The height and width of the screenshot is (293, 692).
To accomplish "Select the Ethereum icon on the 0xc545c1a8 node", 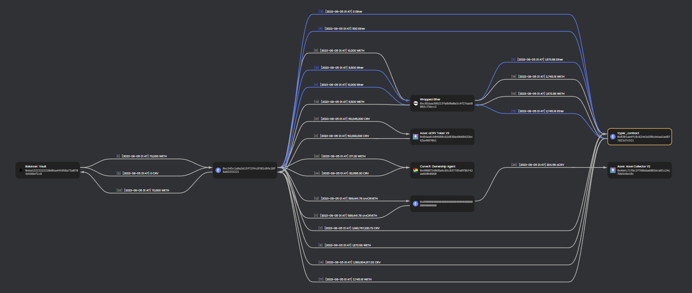I will click(218, 170).
